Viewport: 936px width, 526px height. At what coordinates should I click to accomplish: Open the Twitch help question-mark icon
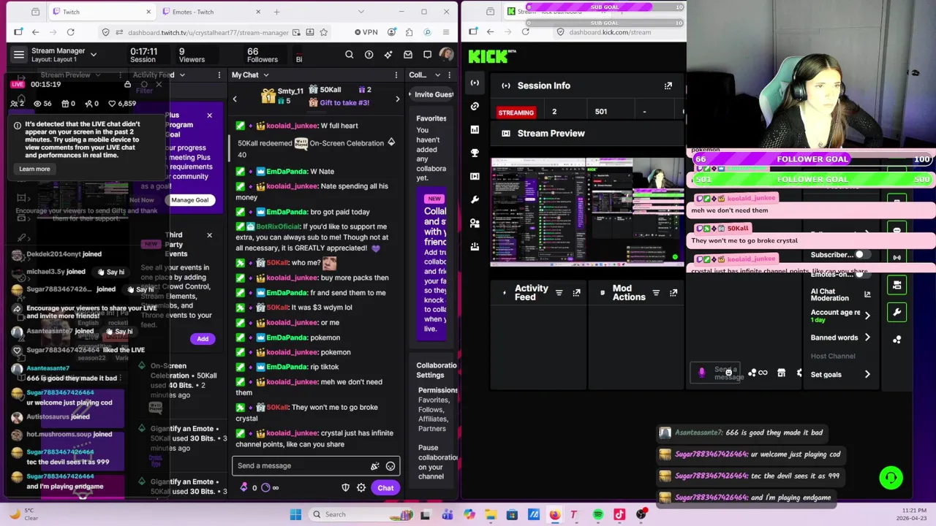(x=369, y=55)
